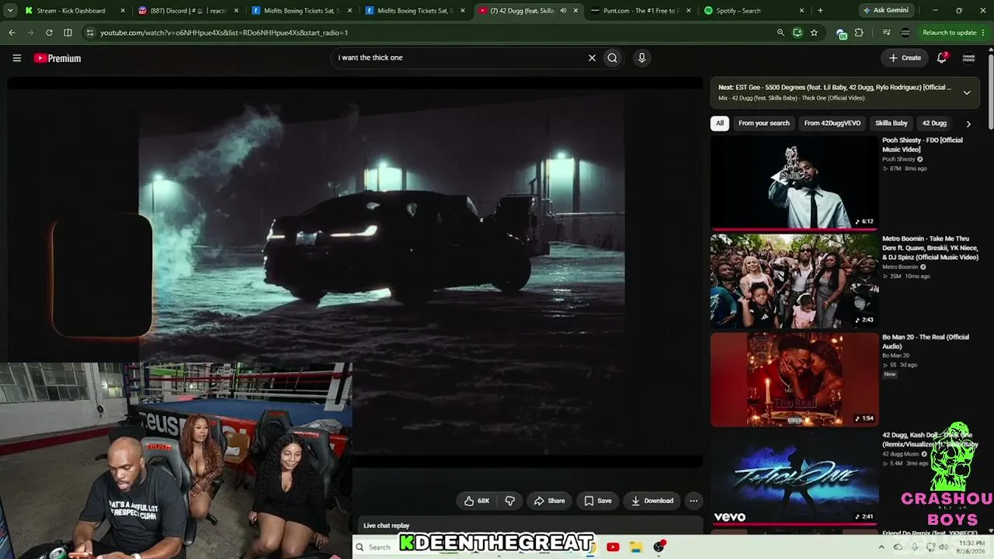Image resolution: width=994 pixels, height=559 pixels.
Task: Open taskbar clock showing 11:32 PM
Action: click(x=971, y=547)
